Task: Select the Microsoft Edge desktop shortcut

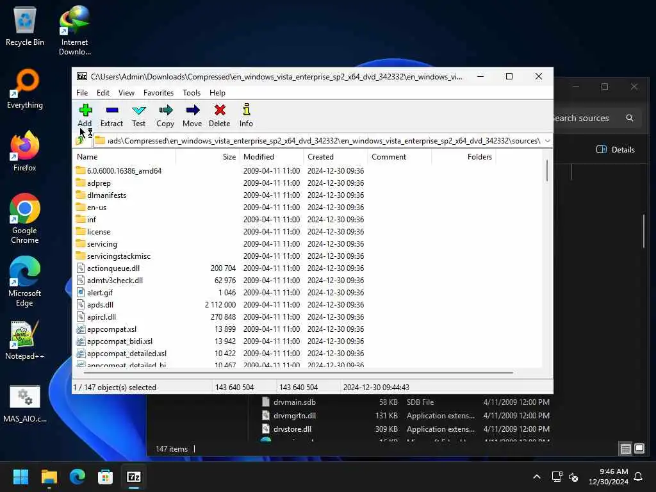Action: [25, 281]
